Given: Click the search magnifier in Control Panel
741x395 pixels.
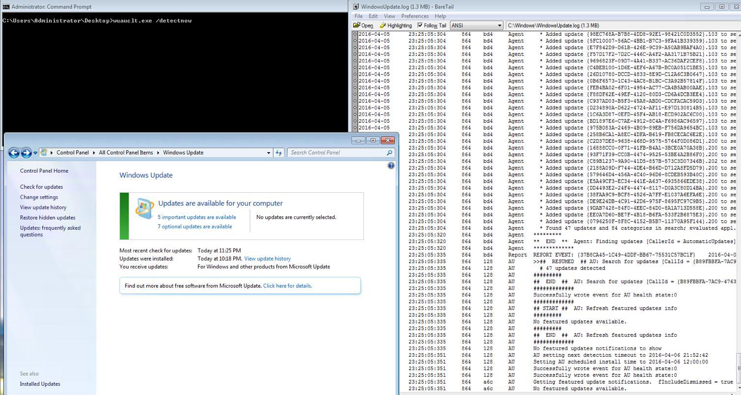Looking at the screenshot, I should click(390, 153).
